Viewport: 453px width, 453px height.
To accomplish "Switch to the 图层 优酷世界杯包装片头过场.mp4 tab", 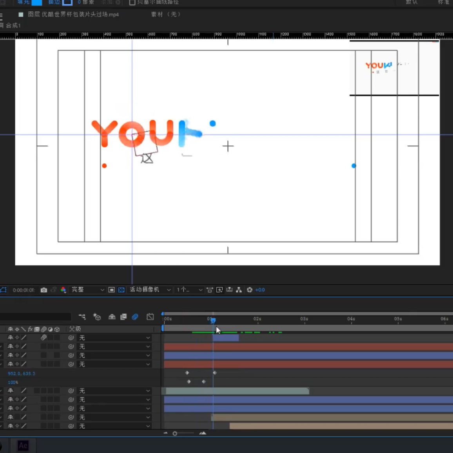I will click(x=73, y=14).
